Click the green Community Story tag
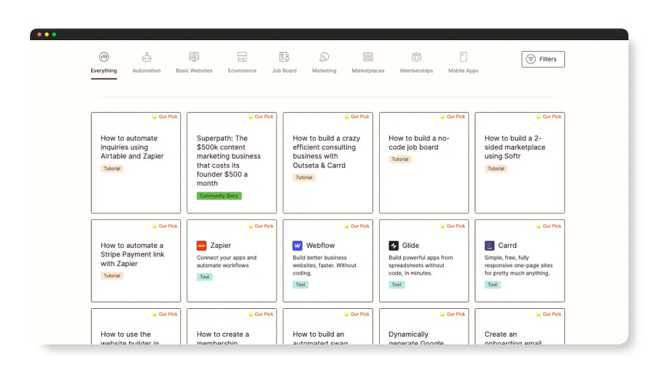The image size is (659, 373). [219, 196]
